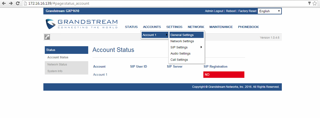Click the Reboot link

click(x=231, y=11)
